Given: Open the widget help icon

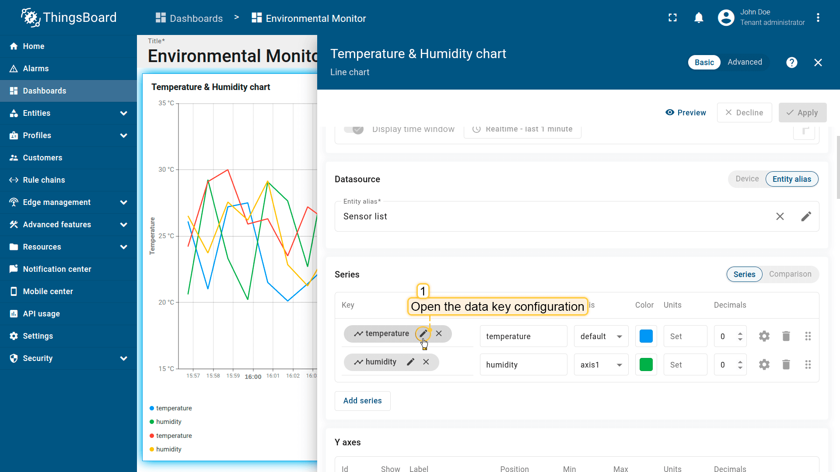Looking at the screenshot, I should coord(791,62).
